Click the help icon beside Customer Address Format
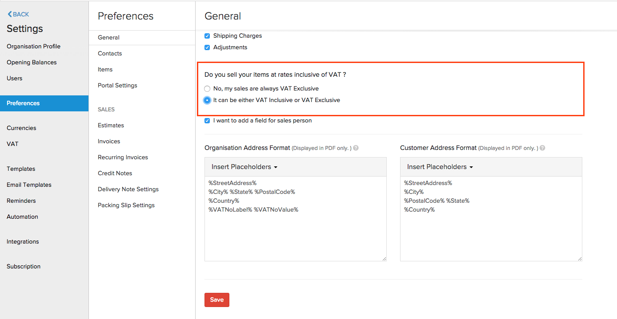Screen dimensions: 617x319 click(x=542, y=148)
